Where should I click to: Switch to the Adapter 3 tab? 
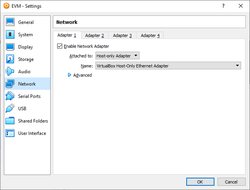pyautogui.click(x=122, y=35)
